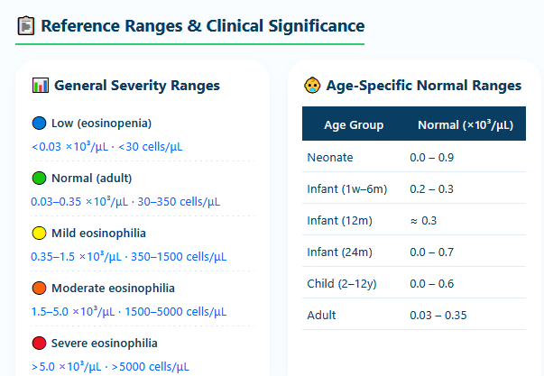Click the blue Low eosinopenia circle
This screenshot has height=376, width=544.
[x=39, y=124]
